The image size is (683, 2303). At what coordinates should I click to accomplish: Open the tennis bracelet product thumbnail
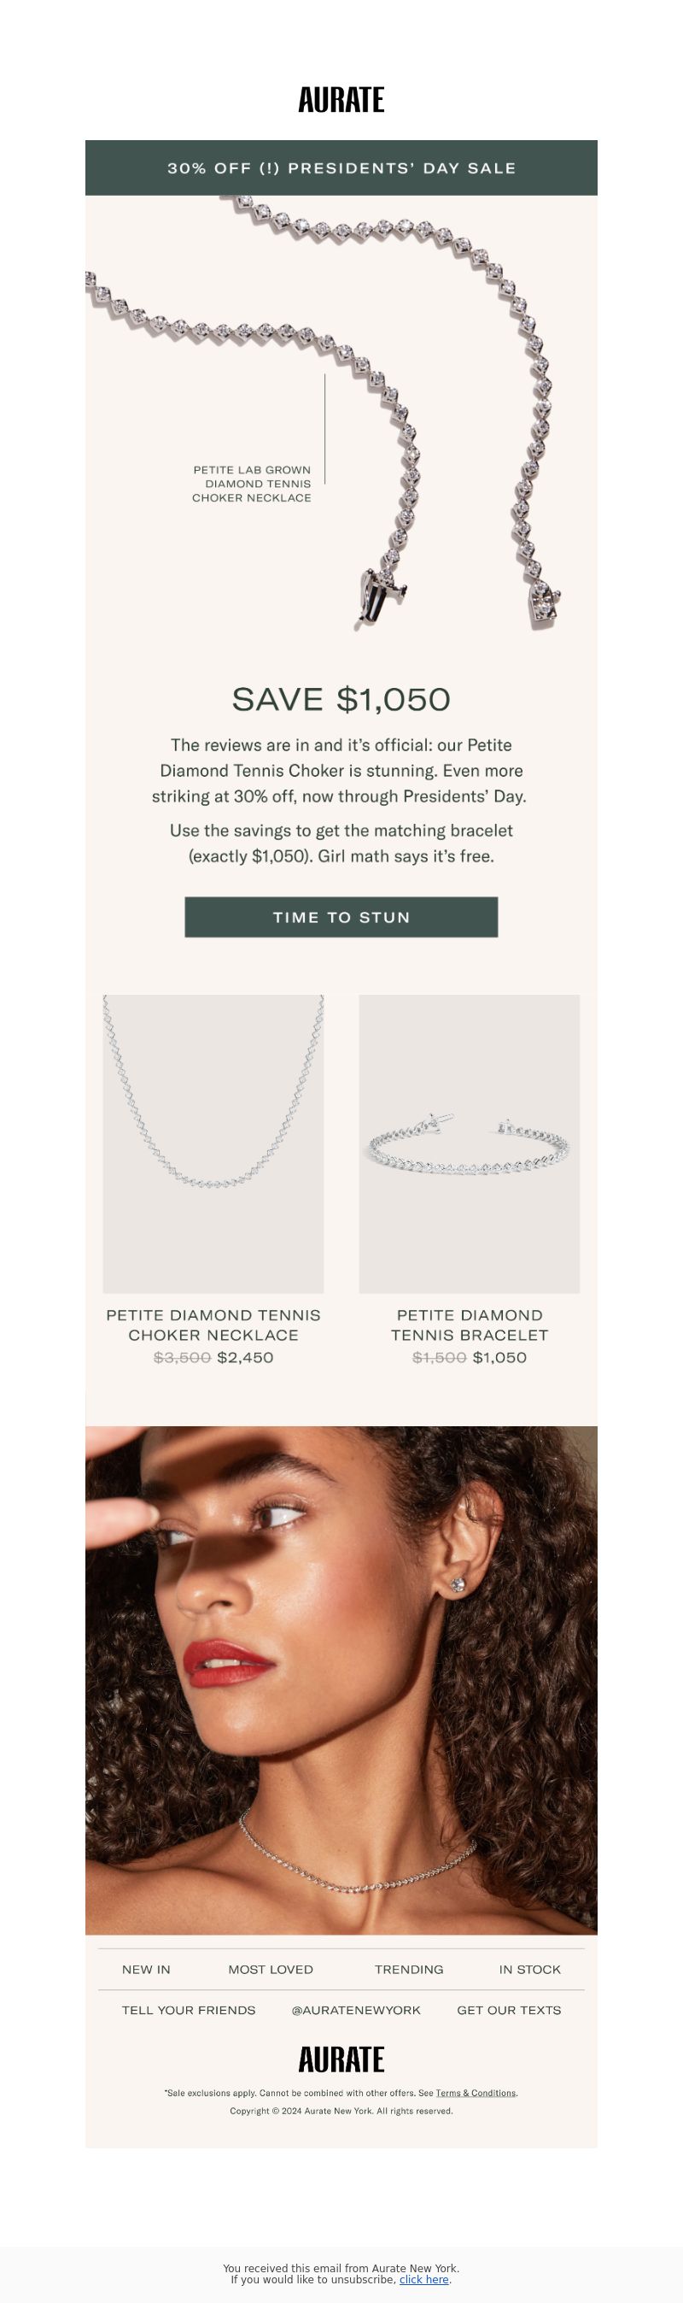(470, 1143)
